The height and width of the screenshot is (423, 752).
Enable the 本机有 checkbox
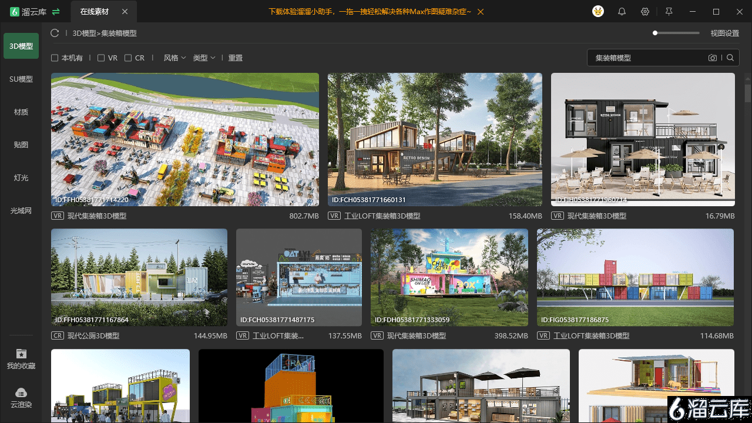55,58
